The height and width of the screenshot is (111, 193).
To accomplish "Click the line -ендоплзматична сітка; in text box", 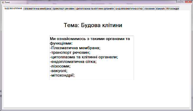I will (73, 62).
